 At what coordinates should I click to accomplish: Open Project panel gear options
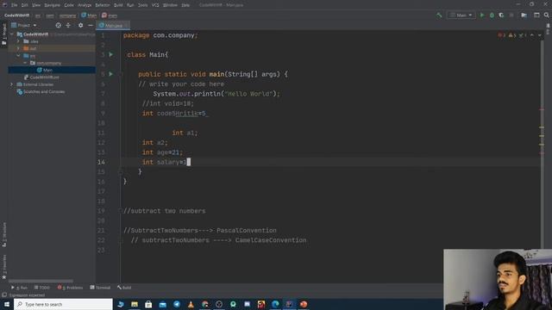(80, 25)
